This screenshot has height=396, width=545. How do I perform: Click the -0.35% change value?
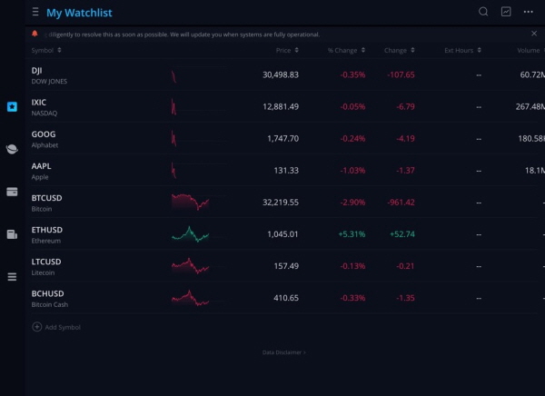[x=352, y=74]
